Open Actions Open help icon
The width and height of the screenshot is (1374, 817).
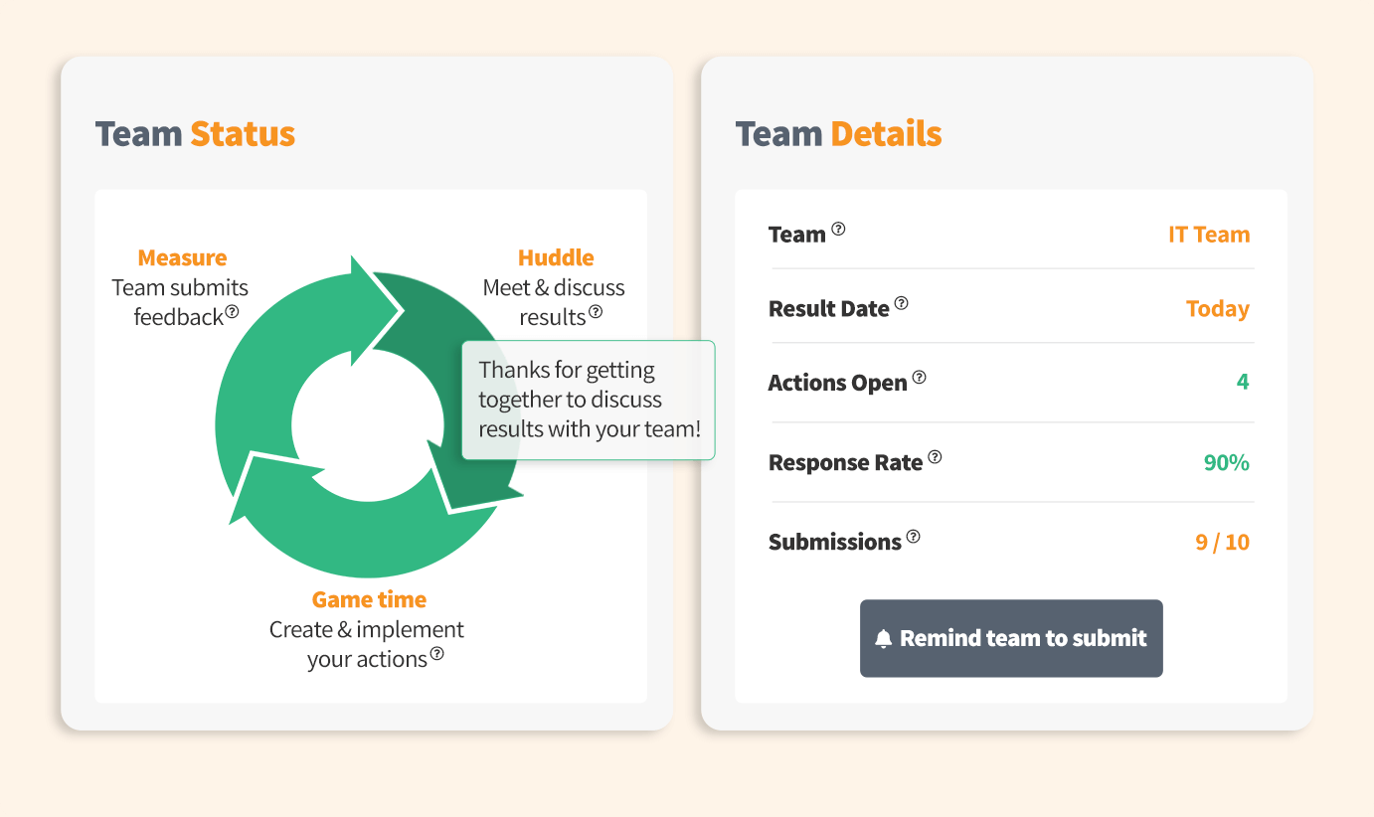[919, 378]
